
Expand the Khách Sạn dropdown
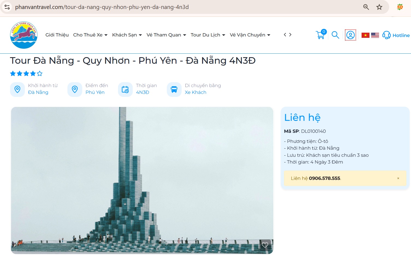tap(125, 35)
